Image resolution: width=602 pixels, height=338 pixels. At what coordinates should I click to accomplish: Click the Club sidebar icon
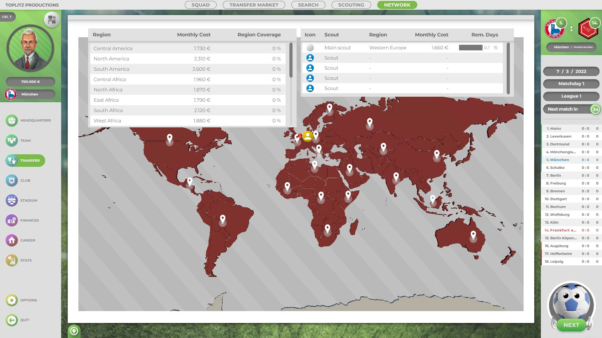(11, 180)
